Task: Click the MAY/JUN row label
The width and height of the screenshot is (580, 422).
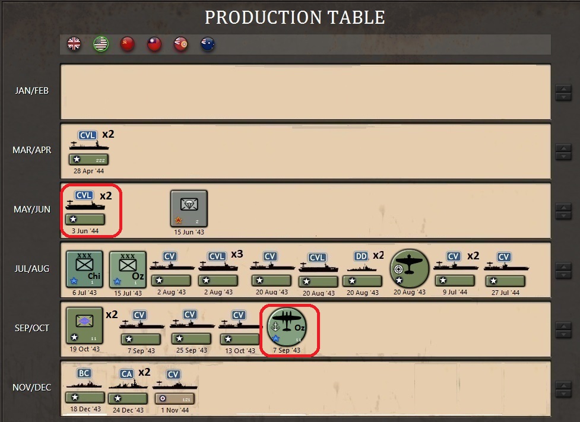Action: pos(32,210)
